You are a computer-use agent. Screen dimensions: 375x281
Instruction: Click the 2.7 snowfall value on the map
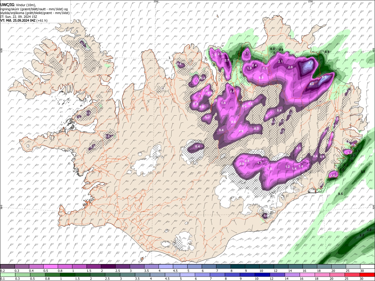point(226,60)
